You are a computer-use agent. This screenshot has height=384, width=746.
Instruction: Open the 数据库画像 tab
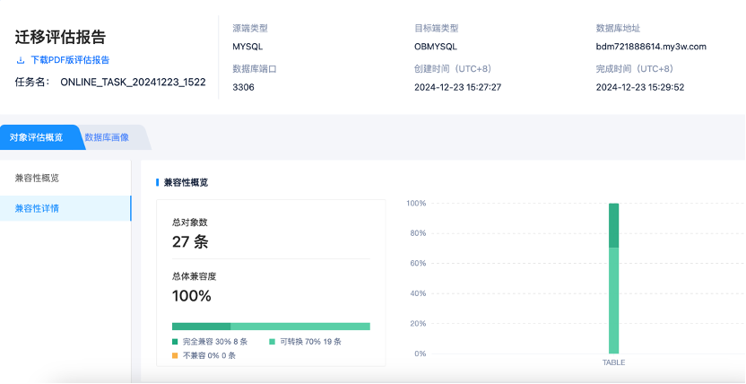click(107, 137)
